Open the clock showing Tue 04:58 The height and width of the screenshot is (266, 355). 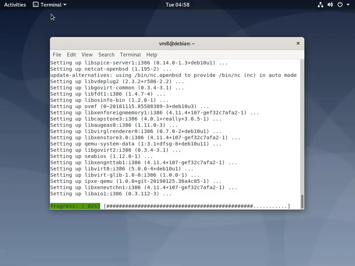click(177, 5)
